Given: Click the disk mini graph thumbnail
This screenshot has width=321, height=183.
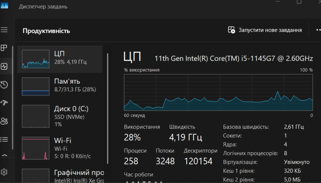Looking at the screenshot, I should pos(36,116).
